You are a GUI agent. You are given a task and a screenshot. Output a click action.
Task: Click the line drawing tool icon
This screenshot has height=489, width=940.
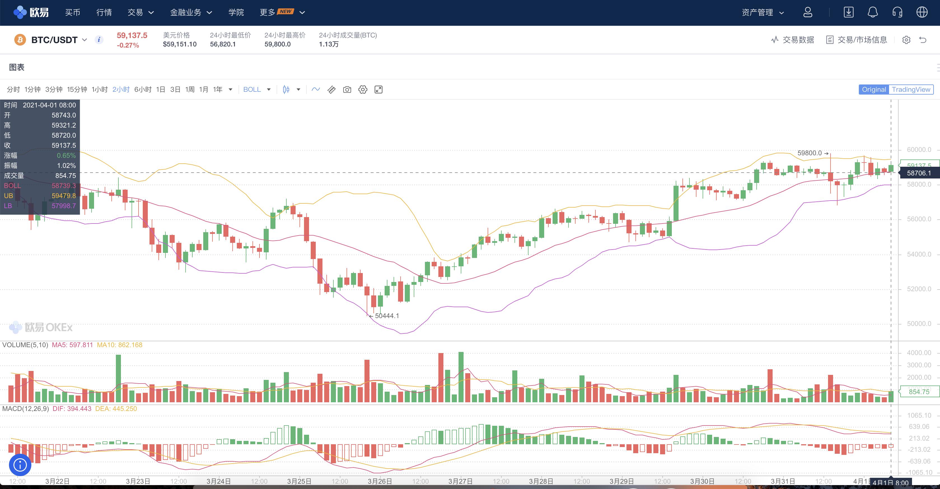point(316,89)
